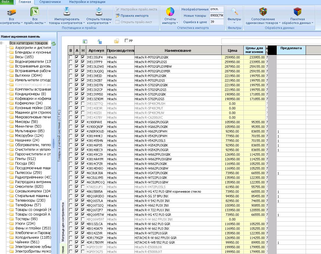Screen dimensions: 321x254
Task: Click the folder icon for 'Пылесосы (259)'
Action: coord(12,173)
